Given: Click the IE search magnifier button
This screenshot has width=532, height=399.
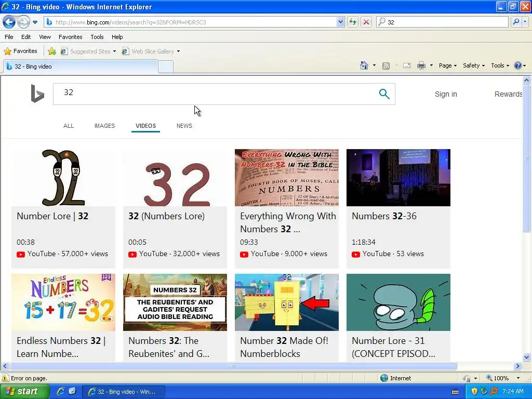Looking at the screenshot, I should [516, 22].
